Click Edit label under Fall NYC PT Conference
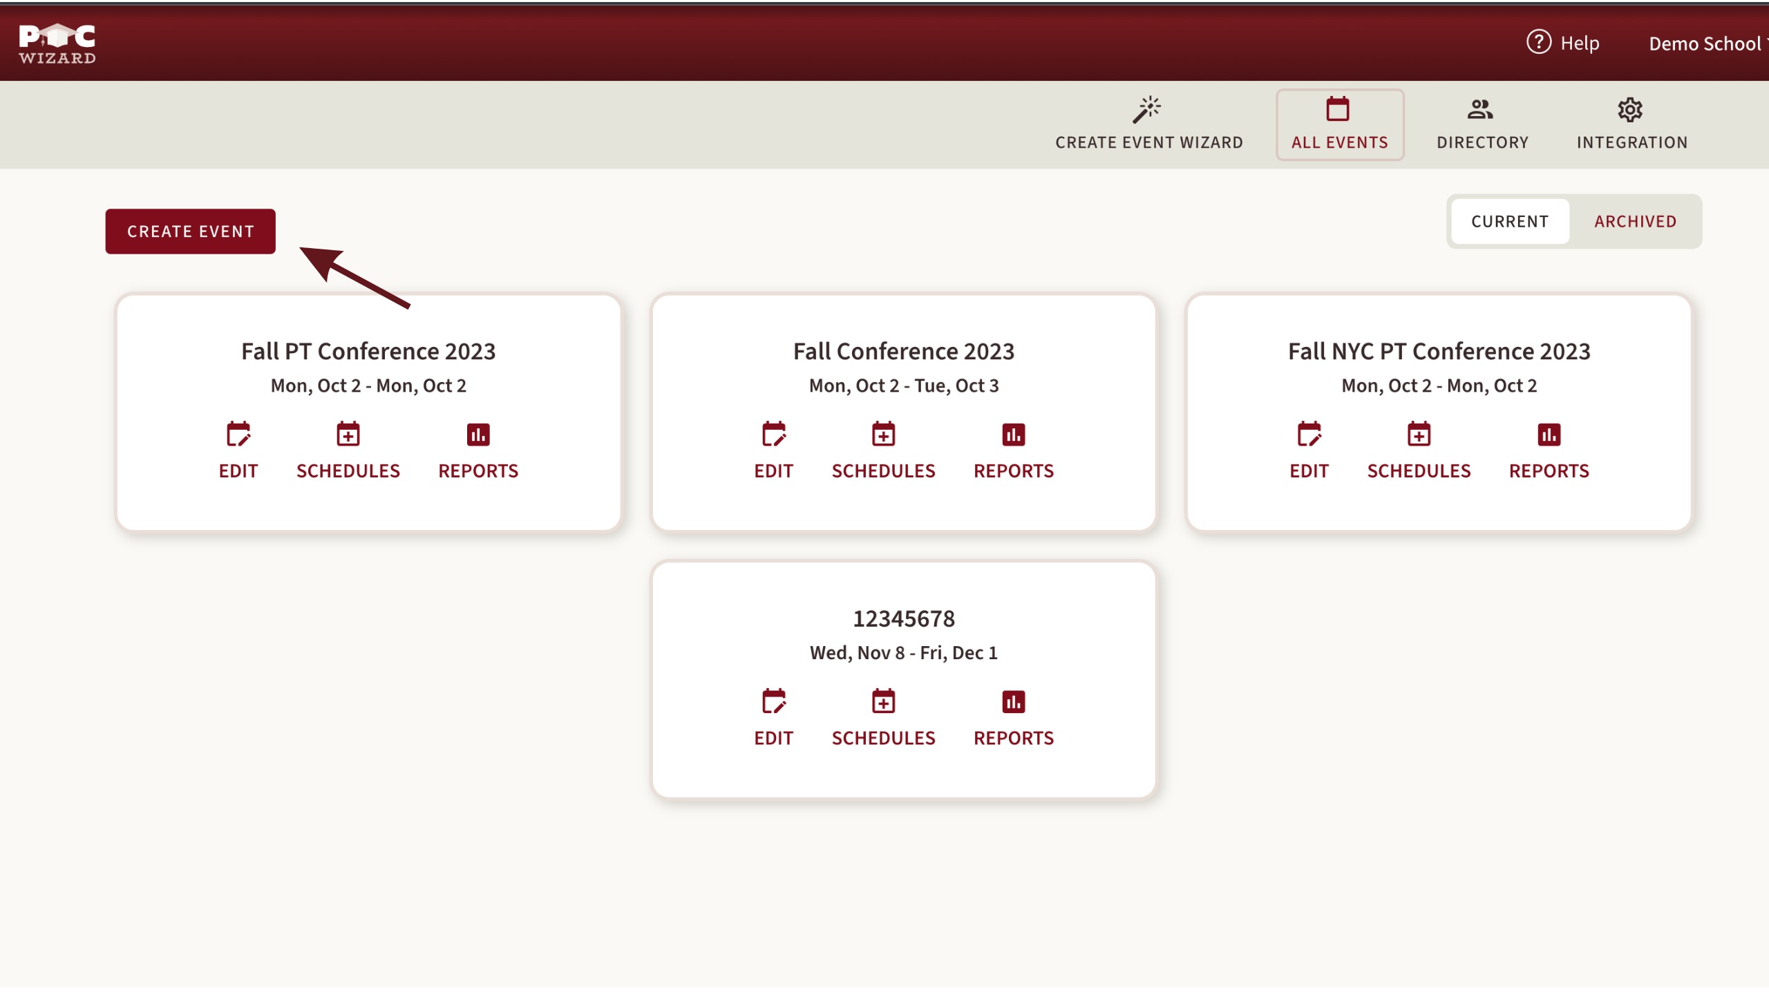This screenshot has height=995, width=1769. (x=1309, y=471)
